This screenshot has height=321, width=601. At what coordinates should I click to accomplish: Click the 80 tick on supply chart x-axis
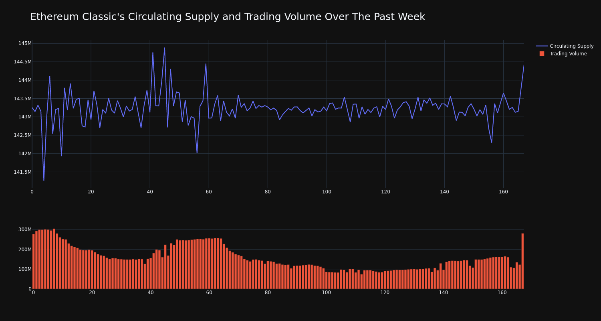(x=268, y=192)
